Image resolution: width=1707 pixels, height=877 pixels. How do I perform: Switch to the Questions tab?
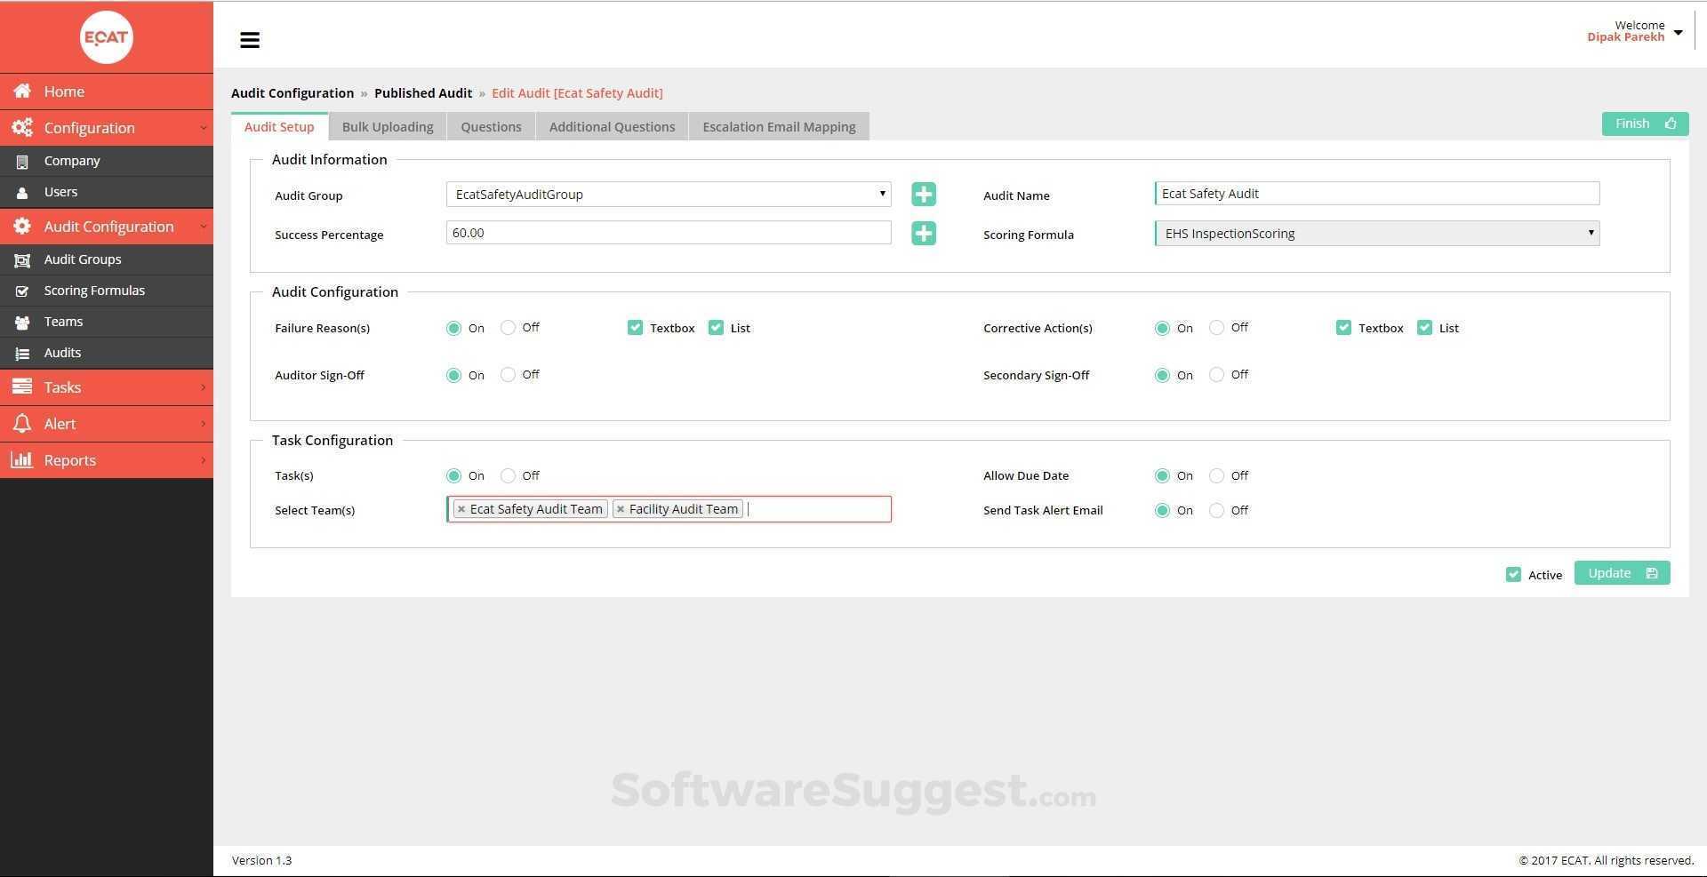(491, 126)
